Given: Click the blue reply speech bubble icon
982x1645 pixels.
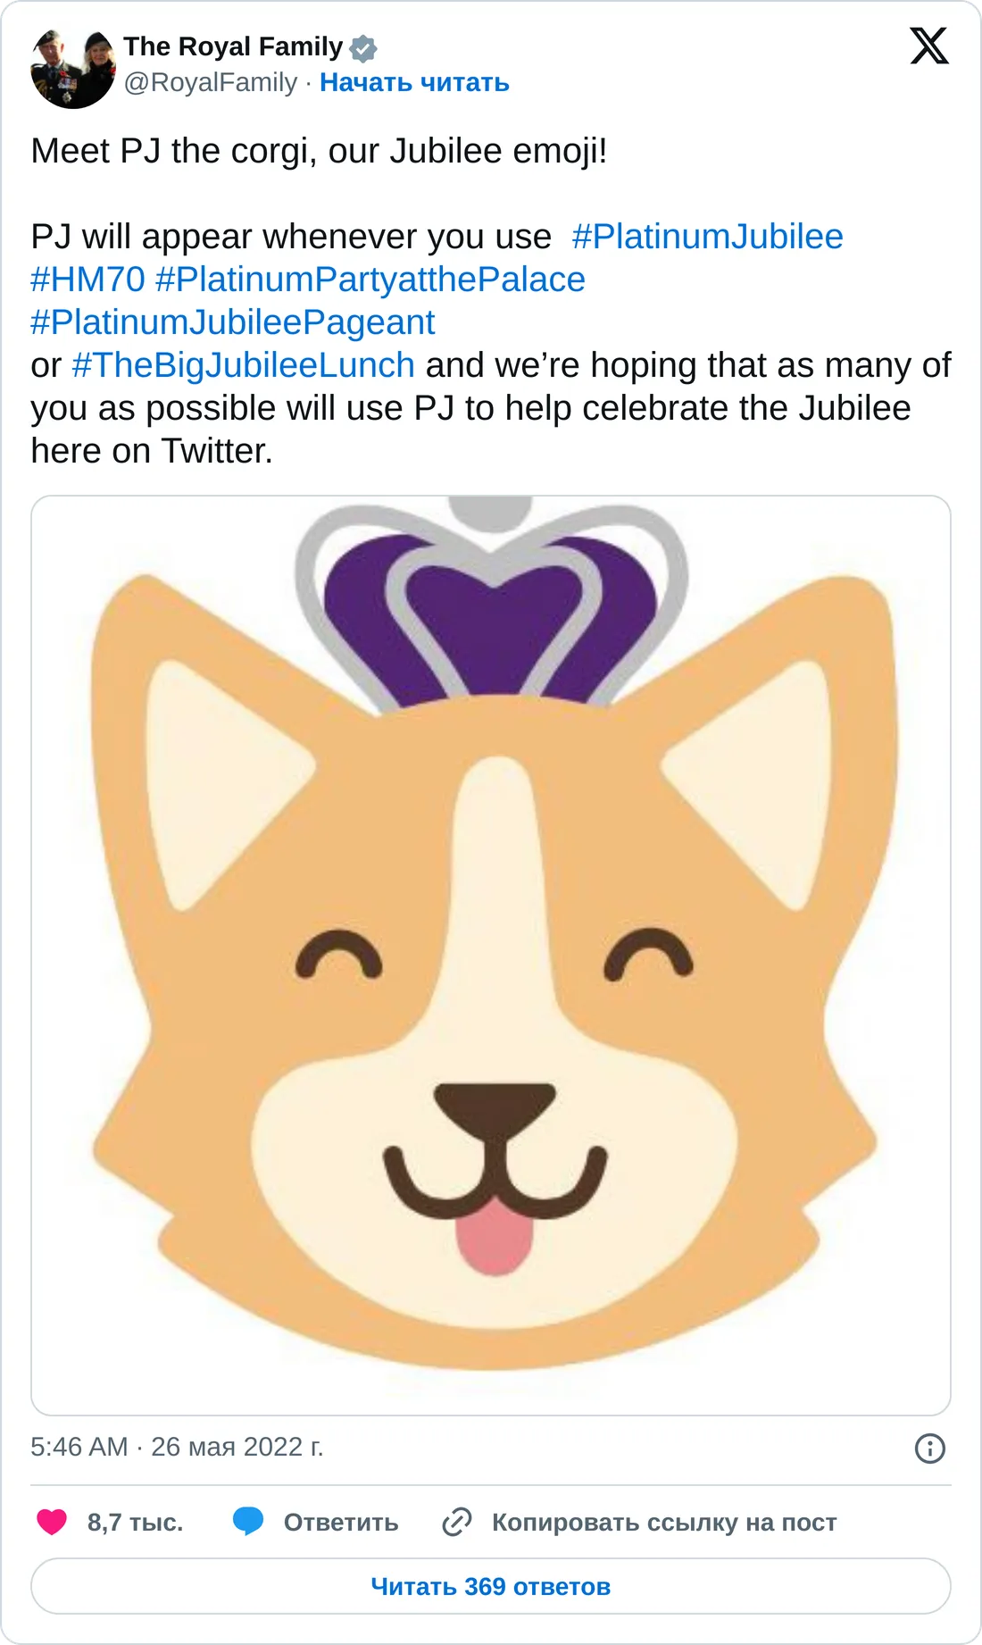Looking at the screenshot, I should (247, 1522).
